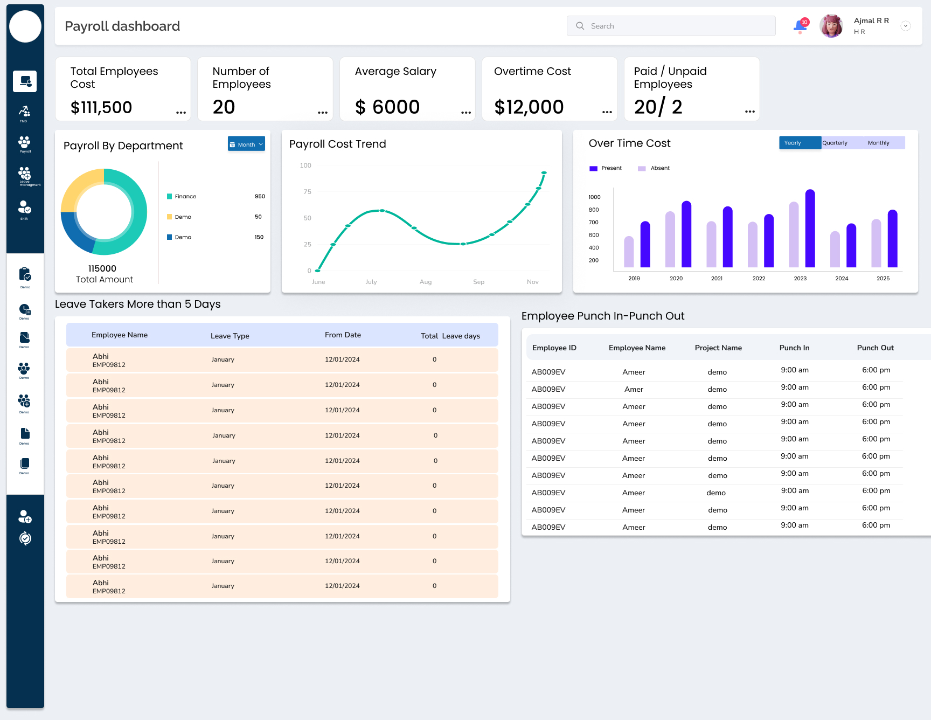931x720 pixels.
Task: Click the Search input field
Action: 671,26
